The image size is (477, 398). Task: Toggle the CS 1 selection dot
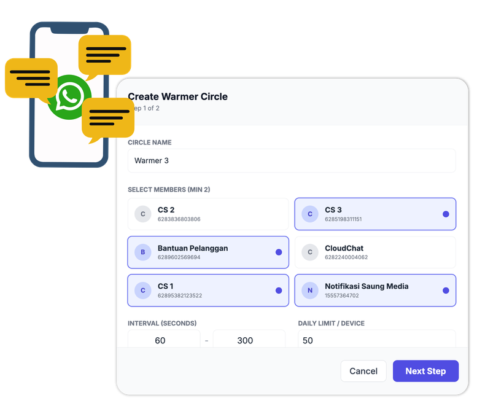point(279,291)
